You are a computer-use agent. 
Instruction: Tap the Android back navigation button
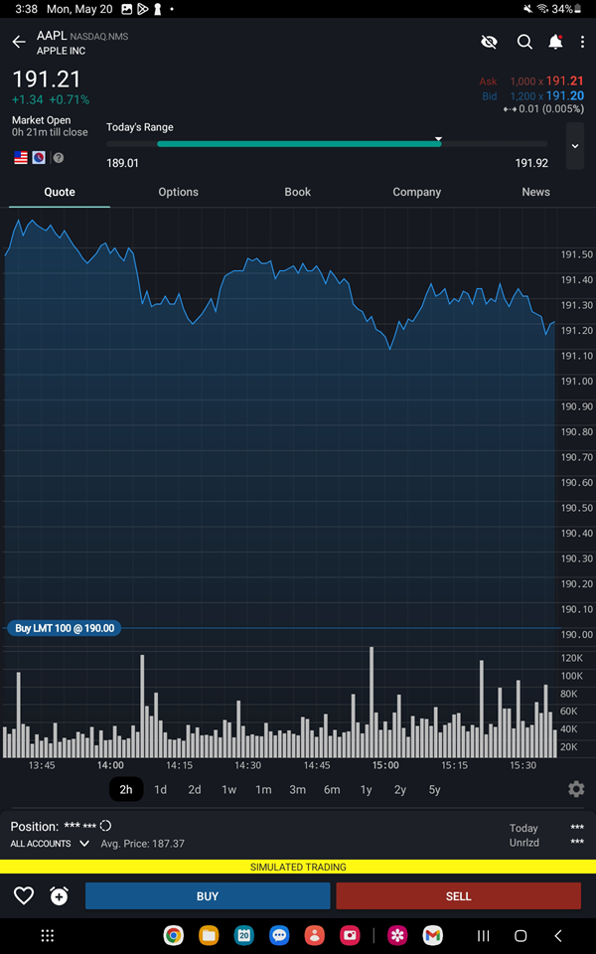558,936
